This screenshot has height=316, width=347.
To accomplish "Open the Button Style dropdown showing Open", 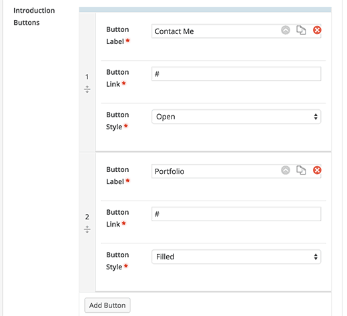I will 236,117.
